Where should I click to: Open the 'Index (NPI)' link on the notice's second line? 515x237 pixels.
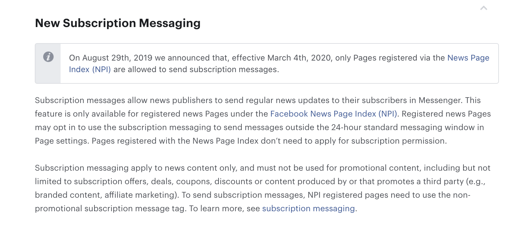point(90,70)
